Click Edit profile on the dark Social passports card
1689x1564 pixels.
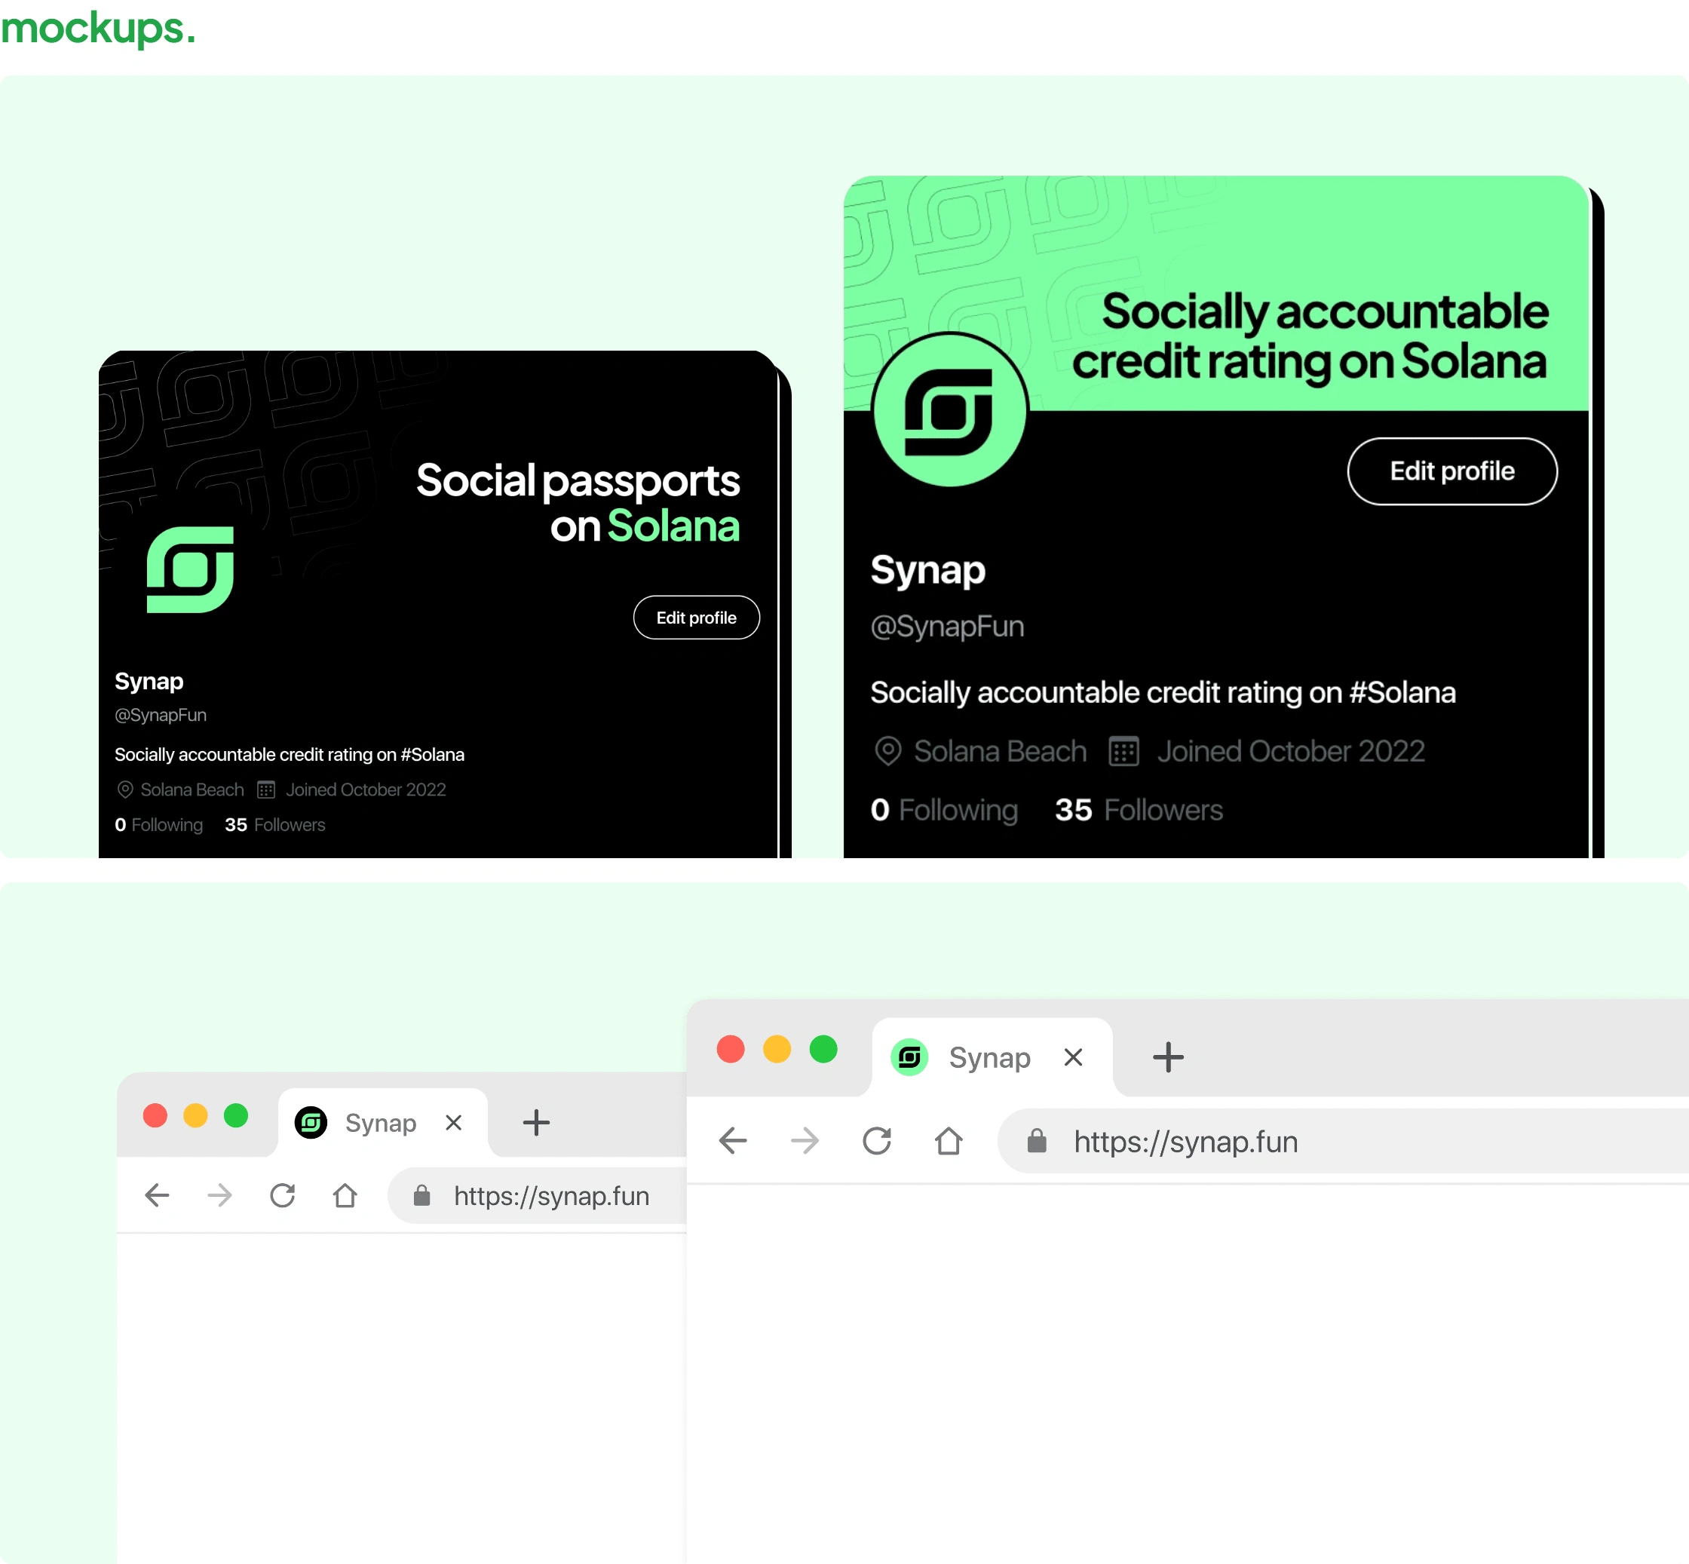click(x=697, y=618)
